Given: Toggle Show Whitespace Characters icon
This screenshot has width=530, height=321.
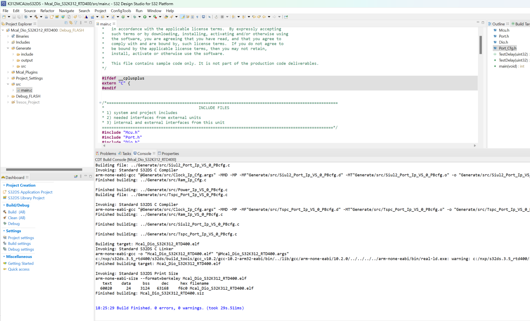Looking at the screenshot, I should pos(197,17).
